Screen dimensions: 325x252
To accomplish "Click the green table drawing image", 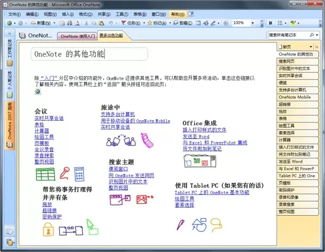I will pos(45,174).
